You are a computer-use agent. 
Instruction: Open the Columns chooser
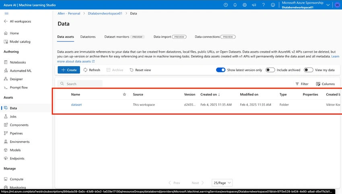click(x=325, y=84)
